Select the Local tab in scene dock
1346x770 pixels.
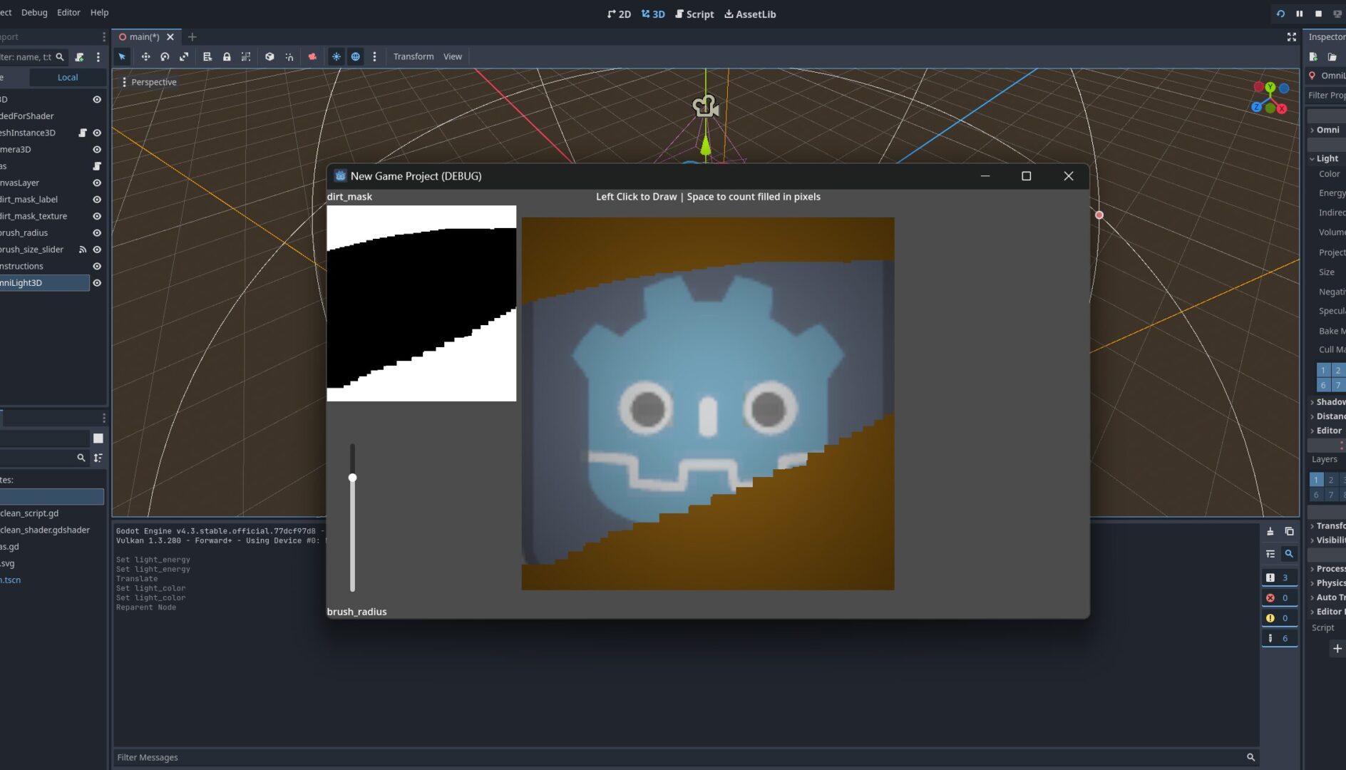(x=68, y=77)
